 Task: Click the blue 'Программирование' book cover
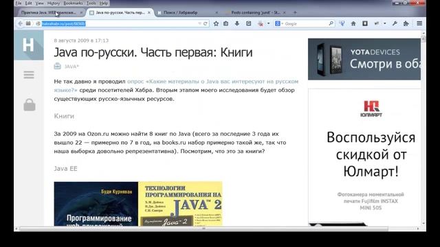point(96,204)
